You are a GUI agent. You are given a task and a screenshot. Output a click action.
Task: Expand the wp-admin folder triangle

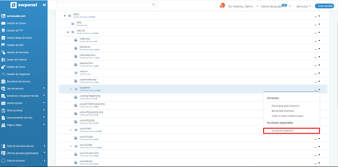point(71,89)
